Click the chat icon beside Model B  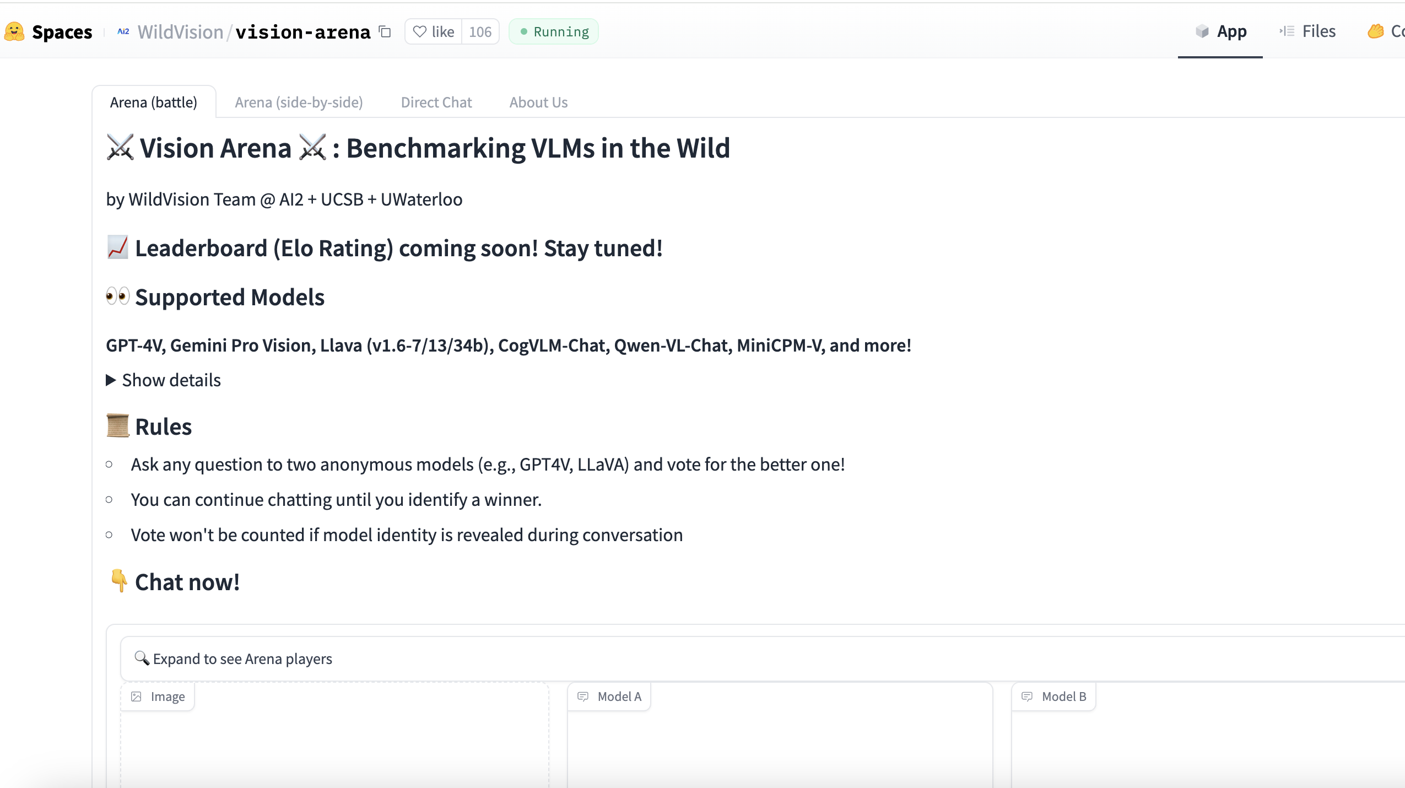click(1027, 697)
